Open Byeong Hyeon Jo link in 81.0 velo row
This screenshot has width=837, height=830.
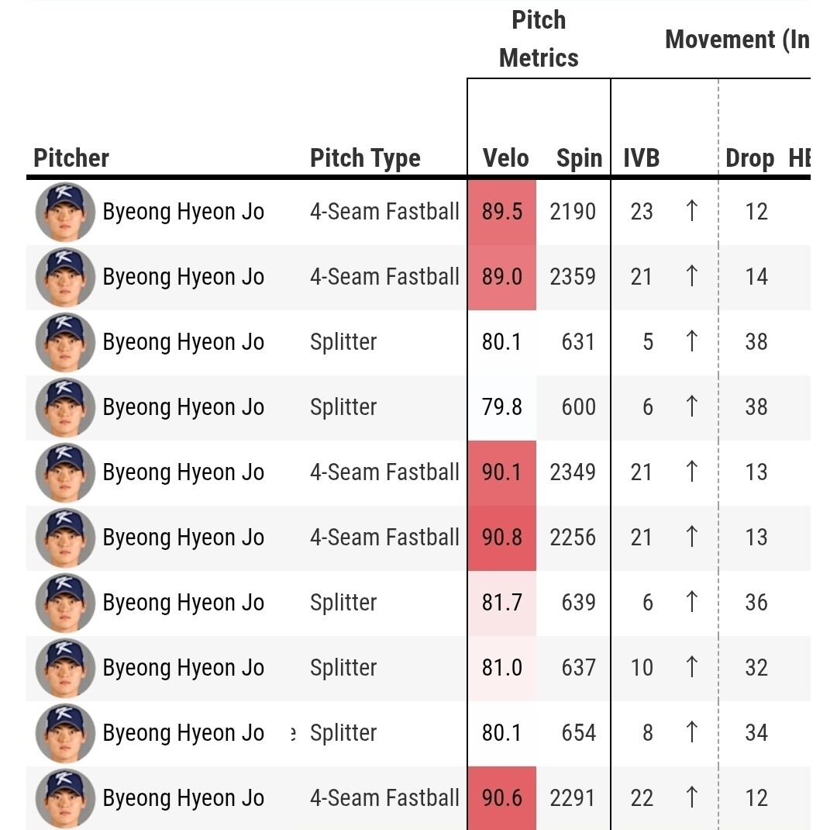pyautogui.click(x=183, y=668)
